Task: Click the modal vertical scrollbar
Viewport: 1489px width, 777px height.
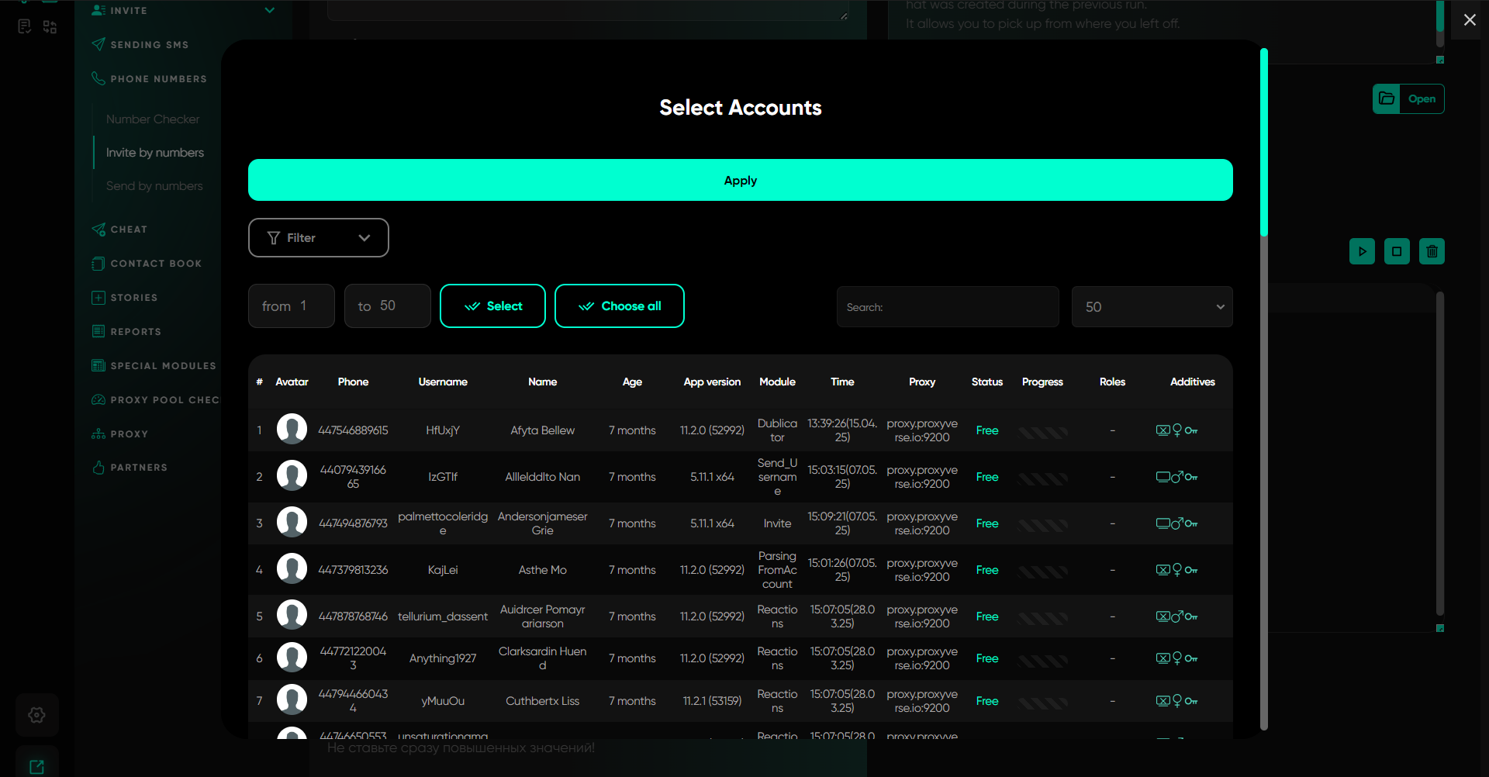Action: point(1264,388)
